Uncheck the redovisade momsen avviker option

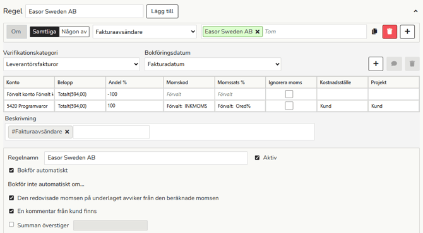pyautogui.click(x=11, y=198)
